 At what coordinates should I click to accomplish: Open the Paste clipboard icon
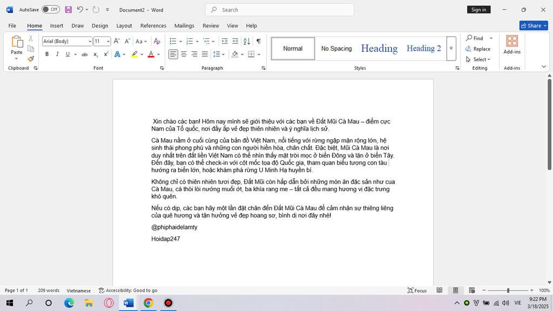(17, 42)
